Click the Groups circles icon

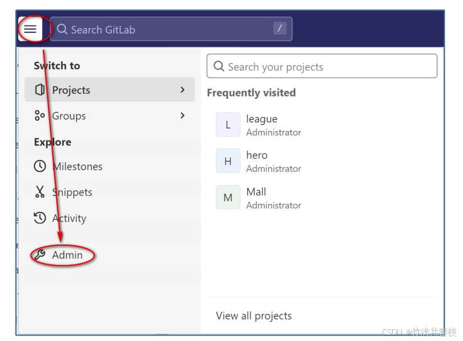[x=40, y=115]
